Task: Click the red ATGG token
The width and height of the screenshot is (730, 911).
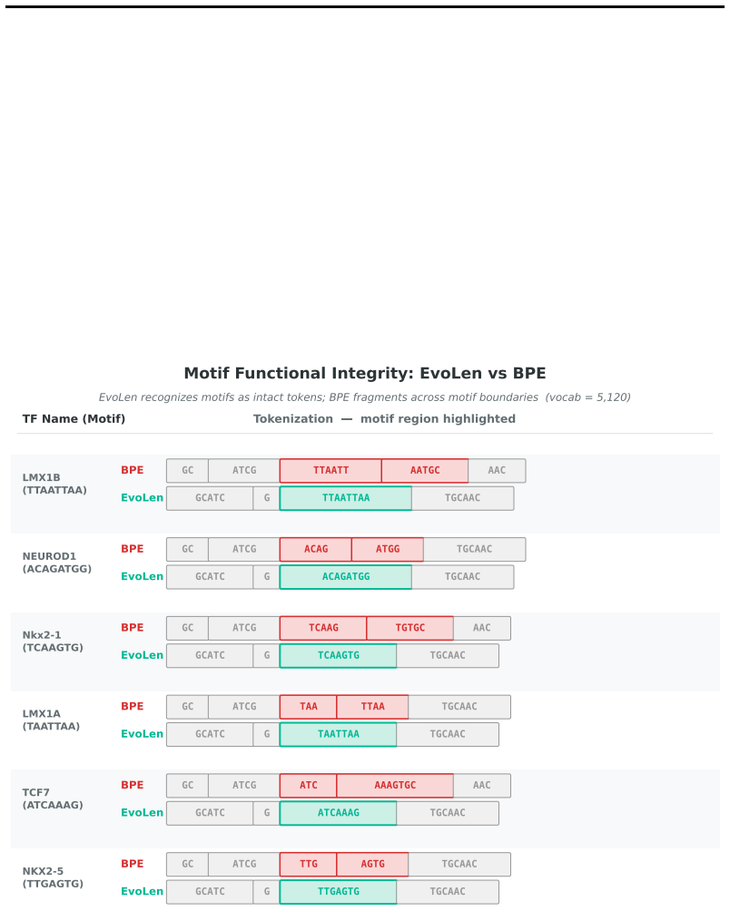Action: coord(388,549)
